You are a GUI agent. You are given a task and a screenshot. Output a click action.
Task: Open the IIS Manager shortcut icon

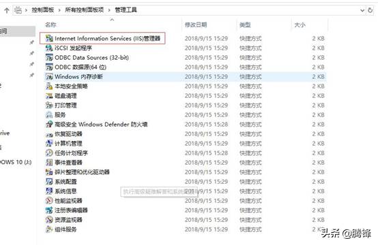(x=49, y=38)
